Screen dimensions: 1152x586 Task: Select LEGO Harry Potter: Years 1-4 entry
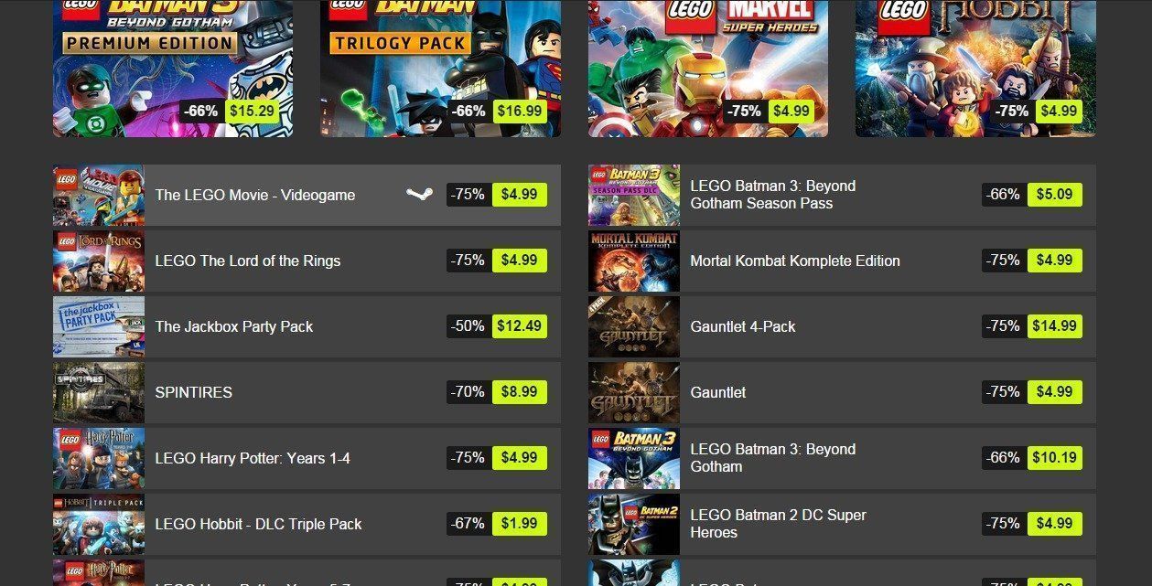253,458
